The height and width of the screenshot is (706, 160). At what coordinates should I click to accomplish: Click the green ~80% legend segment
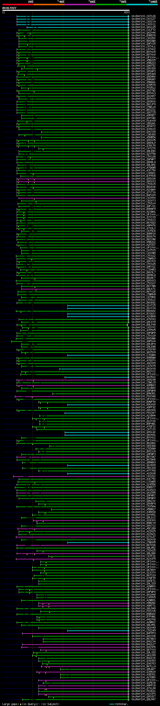click(x=111, y=5)
